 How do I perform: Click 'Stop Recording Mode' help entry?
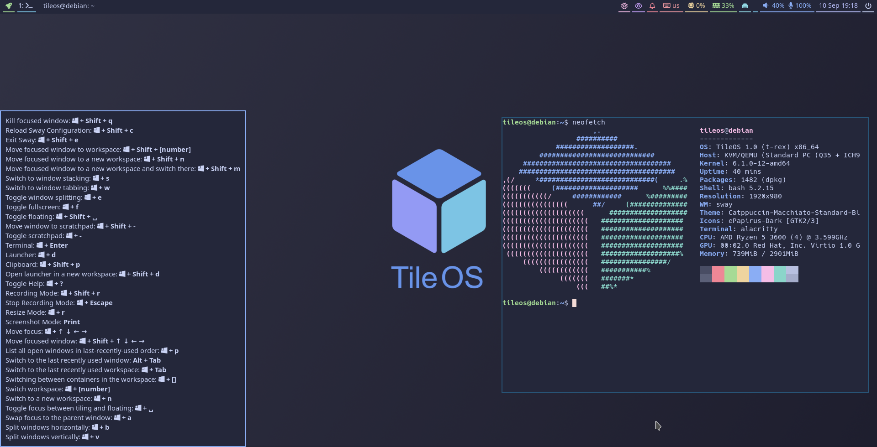[x=59, y=303]
